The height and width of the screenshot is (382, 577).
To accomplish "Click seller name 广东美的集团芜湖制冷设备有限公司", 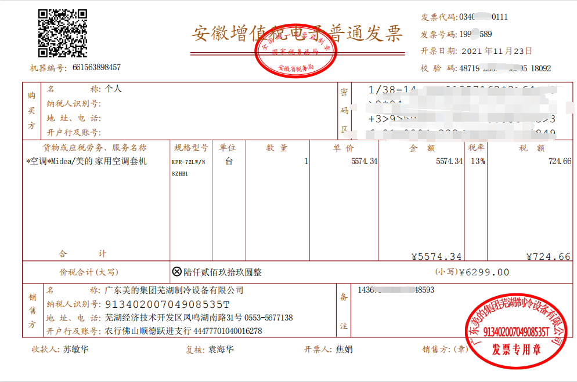I will [x=174, y=290].
